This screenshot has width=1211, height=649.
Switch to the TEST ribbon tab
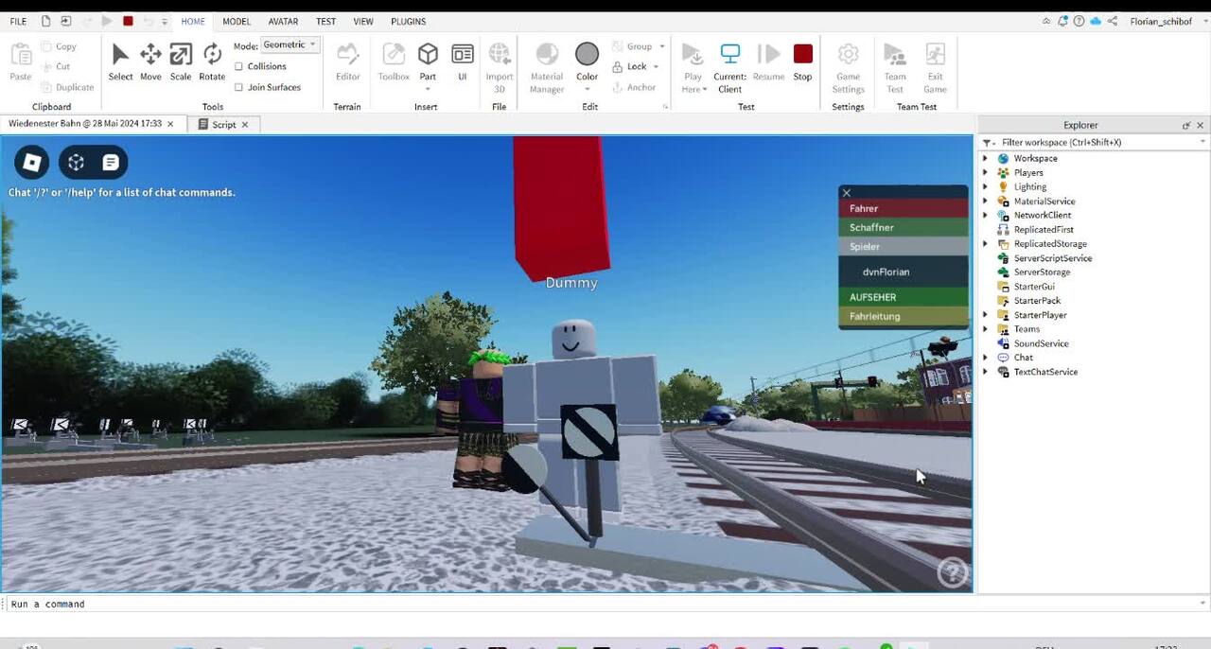325,21
